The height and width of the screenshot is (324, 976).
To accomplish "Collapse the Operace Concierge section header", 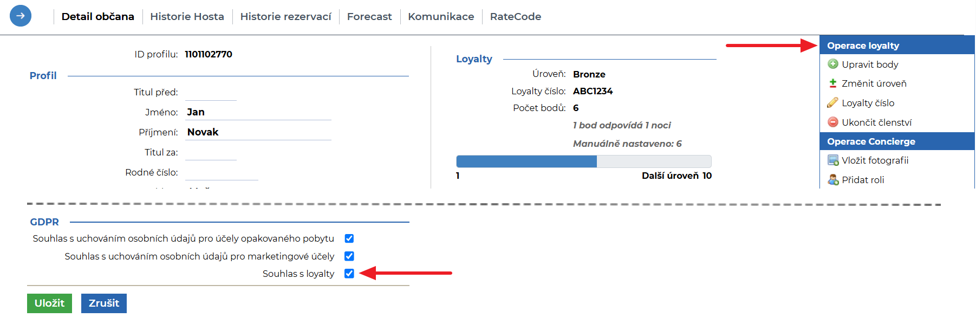I will [x=897, y=141].
